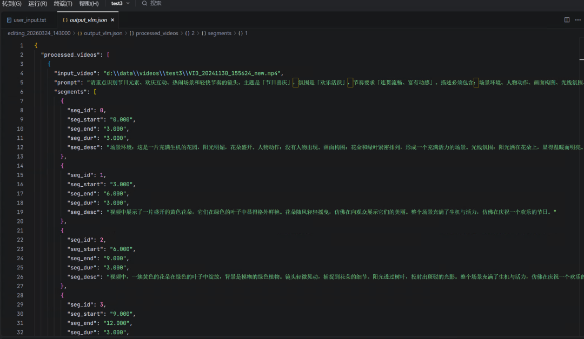
Task: Click the 搜索 command center search box
Action: [x=156, y=3]
